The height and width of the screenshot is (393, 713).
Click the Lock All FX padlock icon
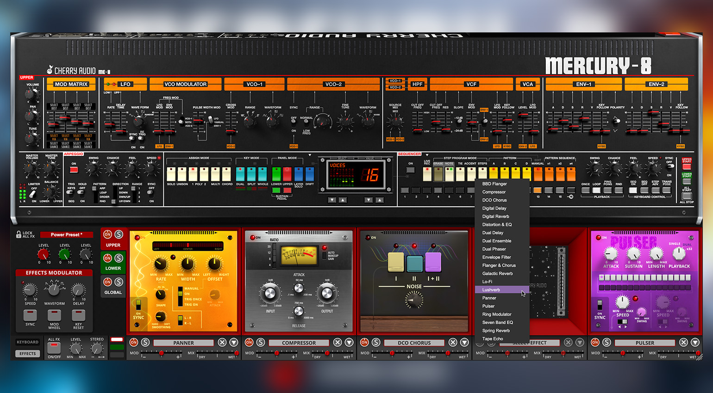(19, 234)
